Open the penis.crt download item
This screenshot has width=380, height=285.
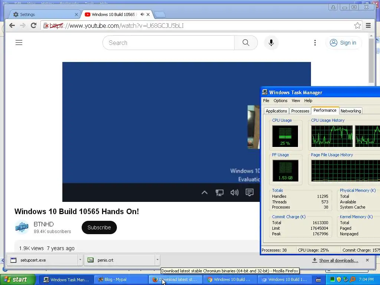pos(119,260)
